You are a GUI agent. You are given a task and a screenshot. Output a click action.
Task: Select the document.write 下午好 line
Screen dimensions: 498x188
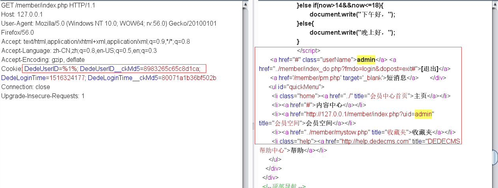tap(353, 15)
